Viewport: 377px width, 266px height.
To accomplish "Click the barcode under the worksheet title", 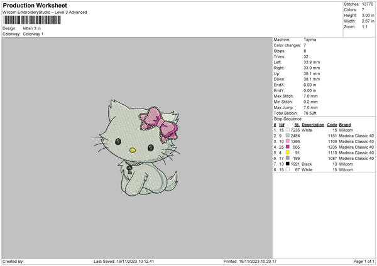I will coord(32,20).
